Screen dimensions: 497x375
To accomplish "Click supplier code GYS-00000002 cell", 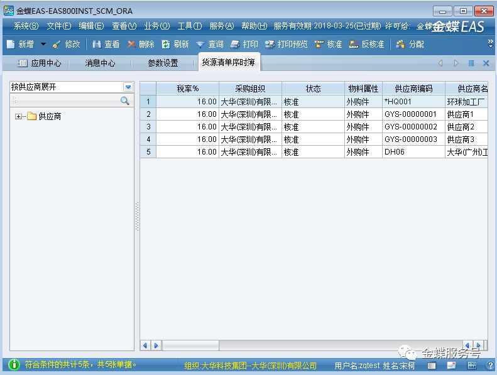I will 413,127.
